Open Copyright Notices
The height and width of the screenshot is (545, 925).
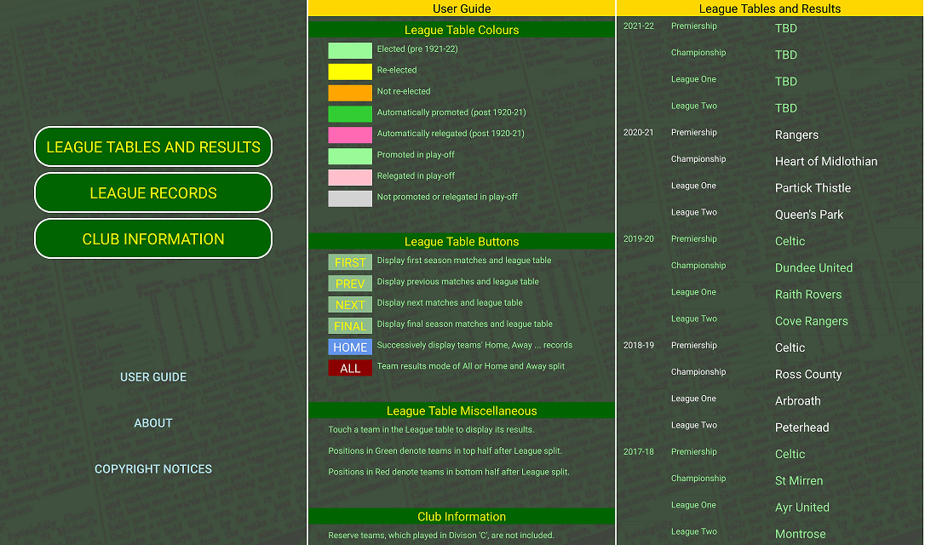coord(153,469)
